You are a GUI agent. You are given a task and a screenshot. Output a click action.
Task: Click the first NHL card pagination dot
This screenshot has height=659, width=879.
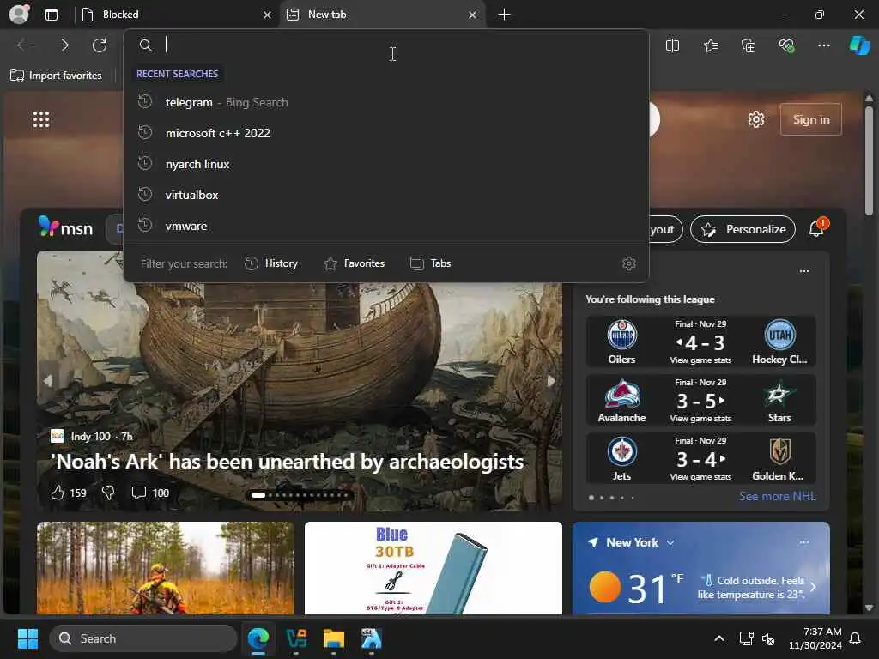pyautogui.click(x=591, y=497)
